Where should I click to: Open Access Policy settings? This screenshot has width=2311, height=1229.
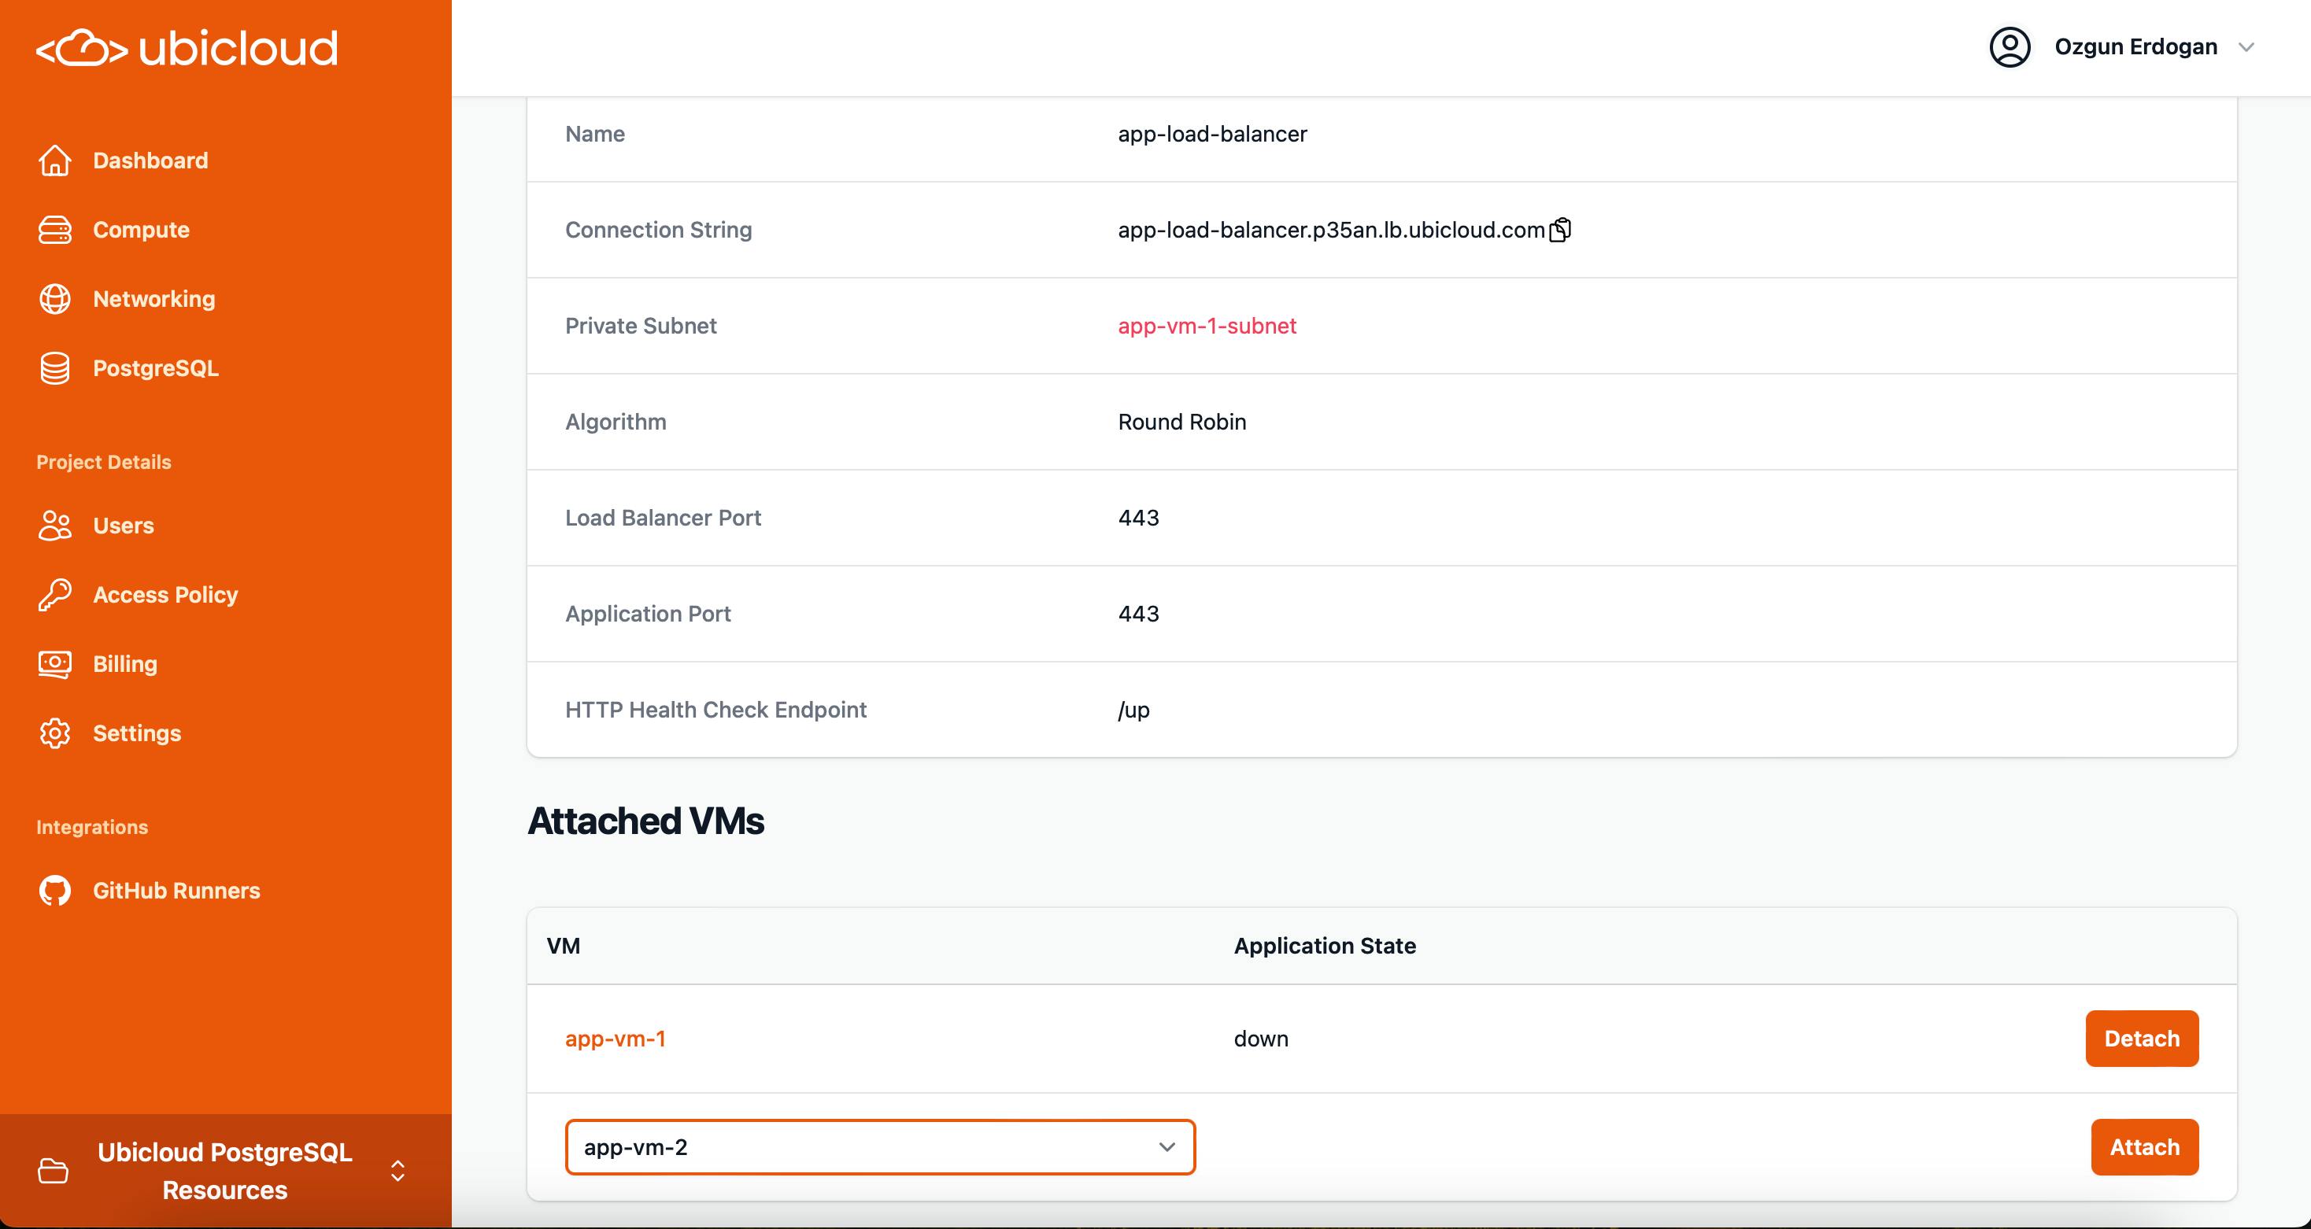[x=166, y=595]
